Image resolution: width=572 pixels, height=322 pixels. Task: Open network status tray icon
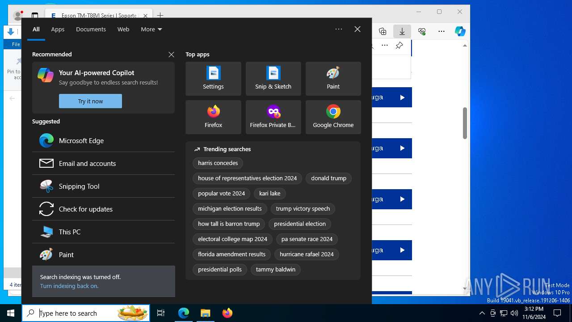pyautogui.click(x=504, y=313)
